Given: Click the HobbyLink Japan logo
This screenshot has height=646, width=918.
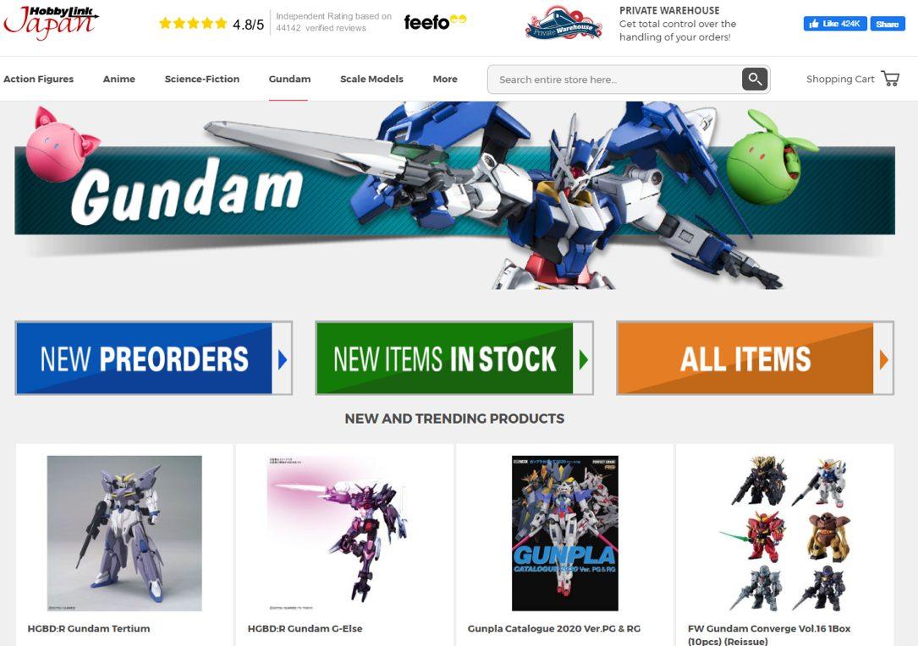Looking at the screenshot, I should coord(51,23).
